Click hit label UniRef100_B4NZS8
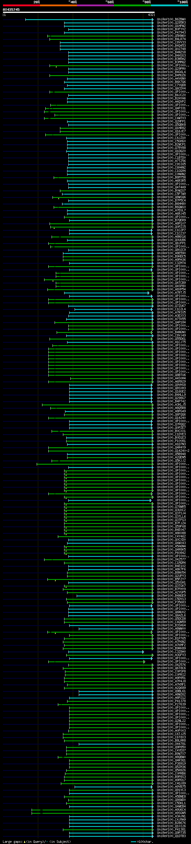 [171, 52]
